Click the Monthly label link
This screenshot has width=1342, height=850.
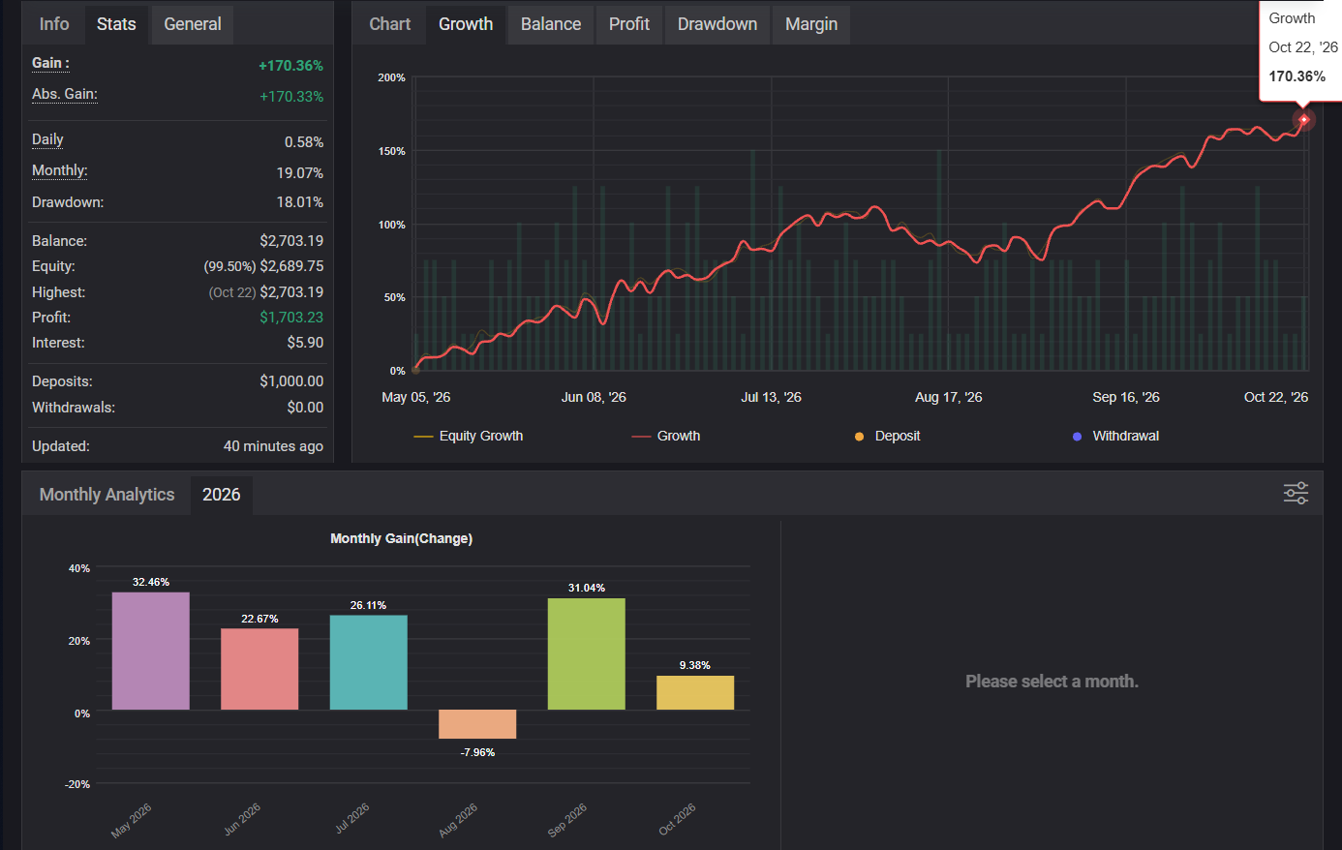60,170
